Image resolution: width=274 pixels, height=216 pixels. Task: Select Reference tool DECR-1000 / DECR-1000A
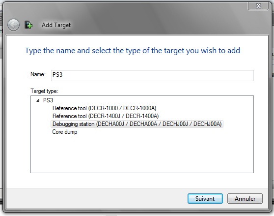tap(104, 108)
